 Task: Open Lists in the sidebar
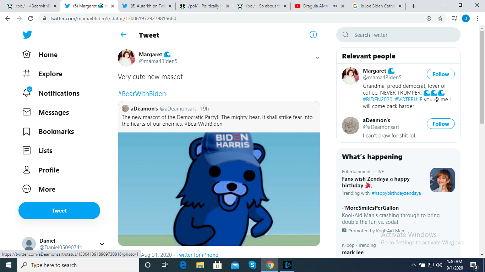[x=37, y=151]
